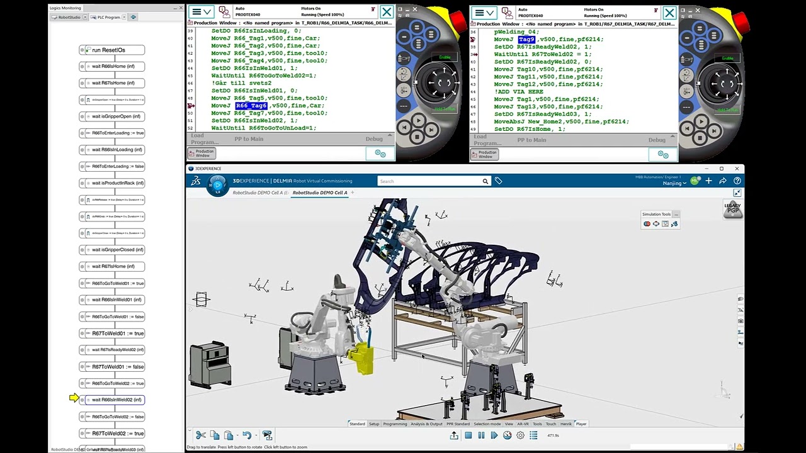This screenshot has height=453, width=806.
Task: Click the Copy icon in action bar
Action: 215,435
